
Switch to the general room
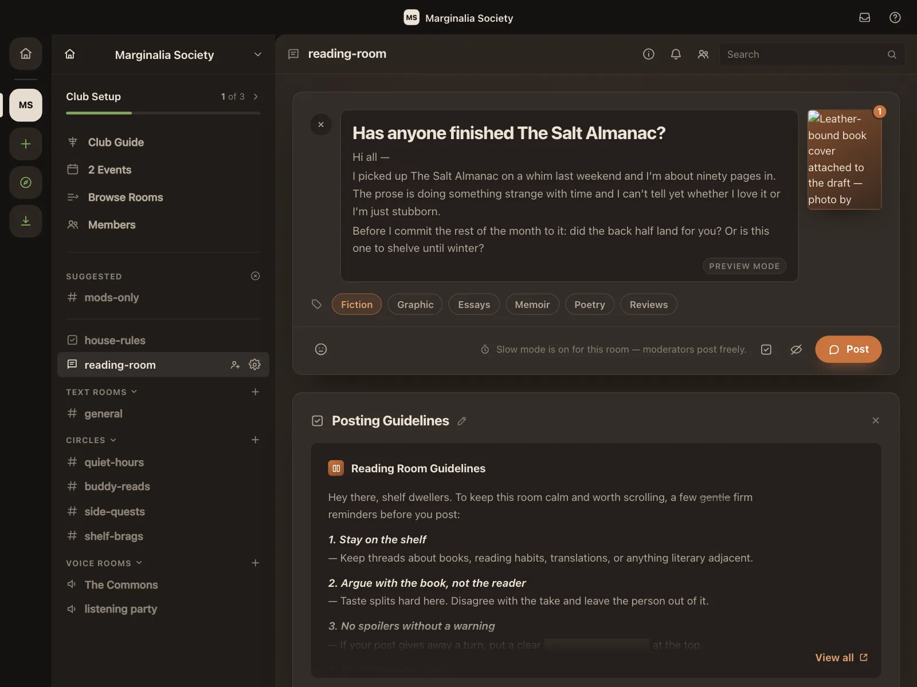[163, 413]
